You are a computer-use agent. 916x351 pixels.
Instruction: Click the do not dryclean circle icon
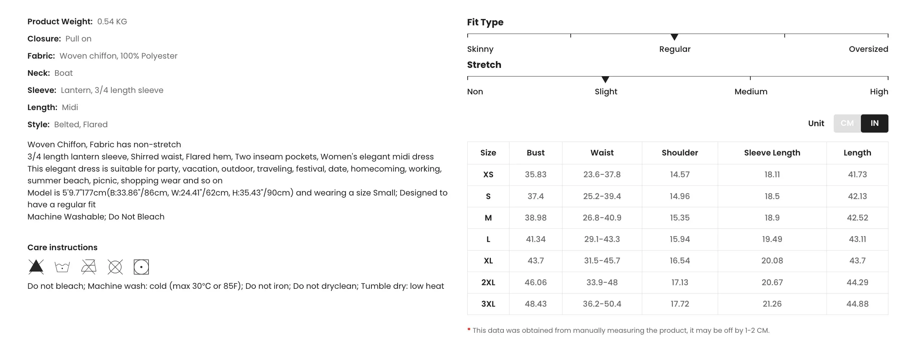[x=115, y=267]
